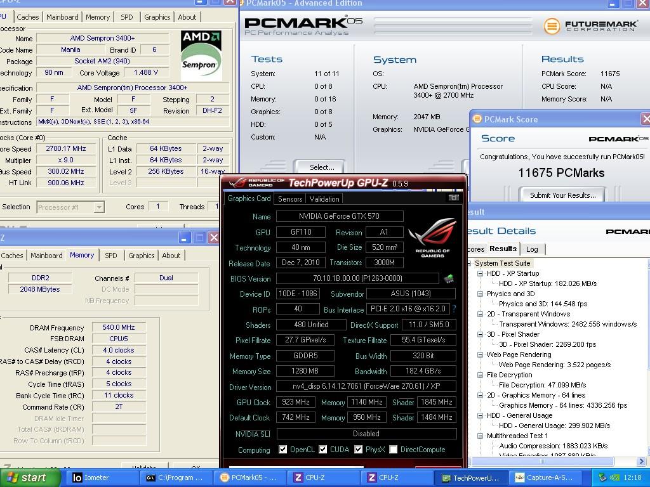Image resolution: width=650 pixels, height=487 pixels.
Task: Click the BIOS save chip icon in GPU-Z
Action: point(449,278)
